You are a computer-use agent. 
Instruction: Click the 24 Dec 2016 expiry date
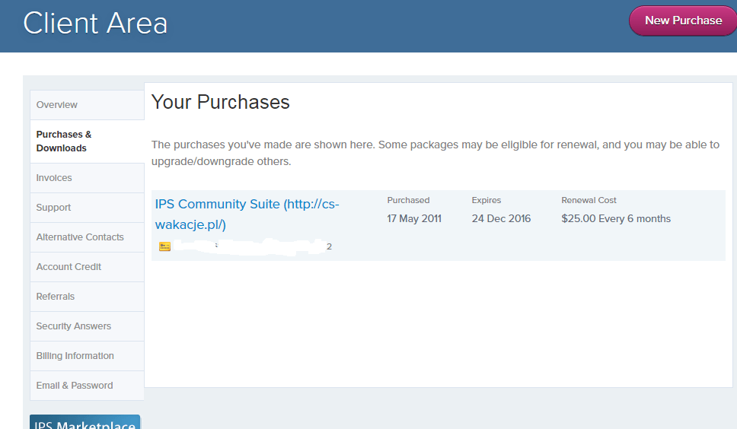[x=501, y=219]
